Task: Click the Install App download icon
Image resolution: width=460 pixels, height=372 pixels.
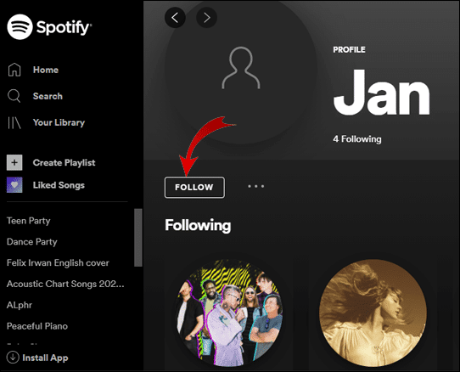Action: (13, 358)
